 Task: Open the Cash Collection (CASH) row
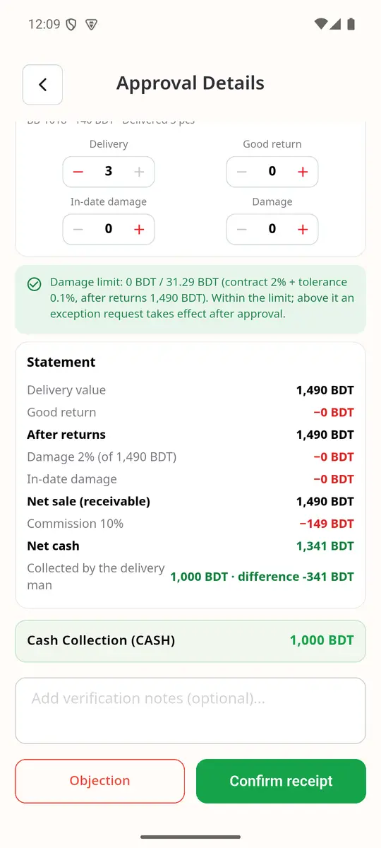(190, 641)
